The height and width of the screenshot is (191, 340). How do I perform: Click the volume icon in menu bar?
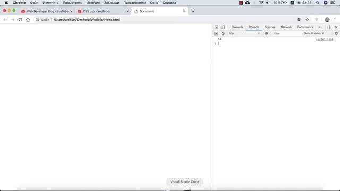268,3
